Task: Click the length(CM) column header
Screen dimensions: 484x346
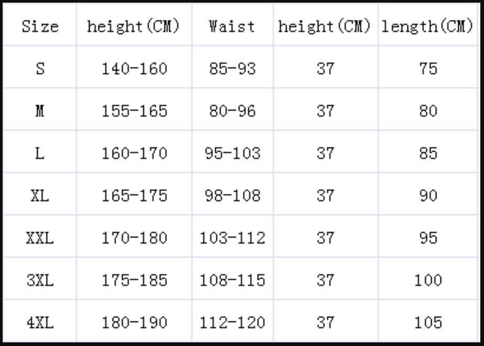Action: [427, 26]
